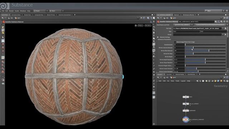Click the group selector arrow beside Group field
Viewport: 229px width, 129px height.
[x=226, y=34]
